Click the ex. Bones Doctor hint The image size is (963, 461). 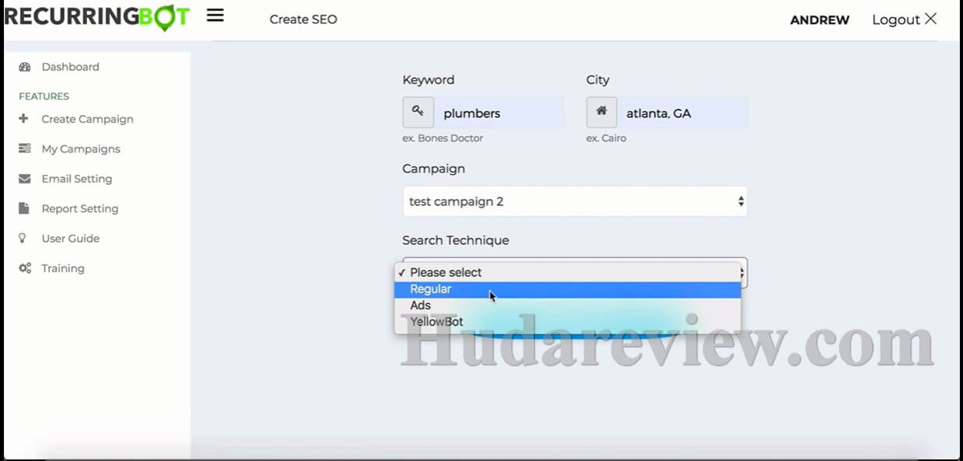pos(443,138)
